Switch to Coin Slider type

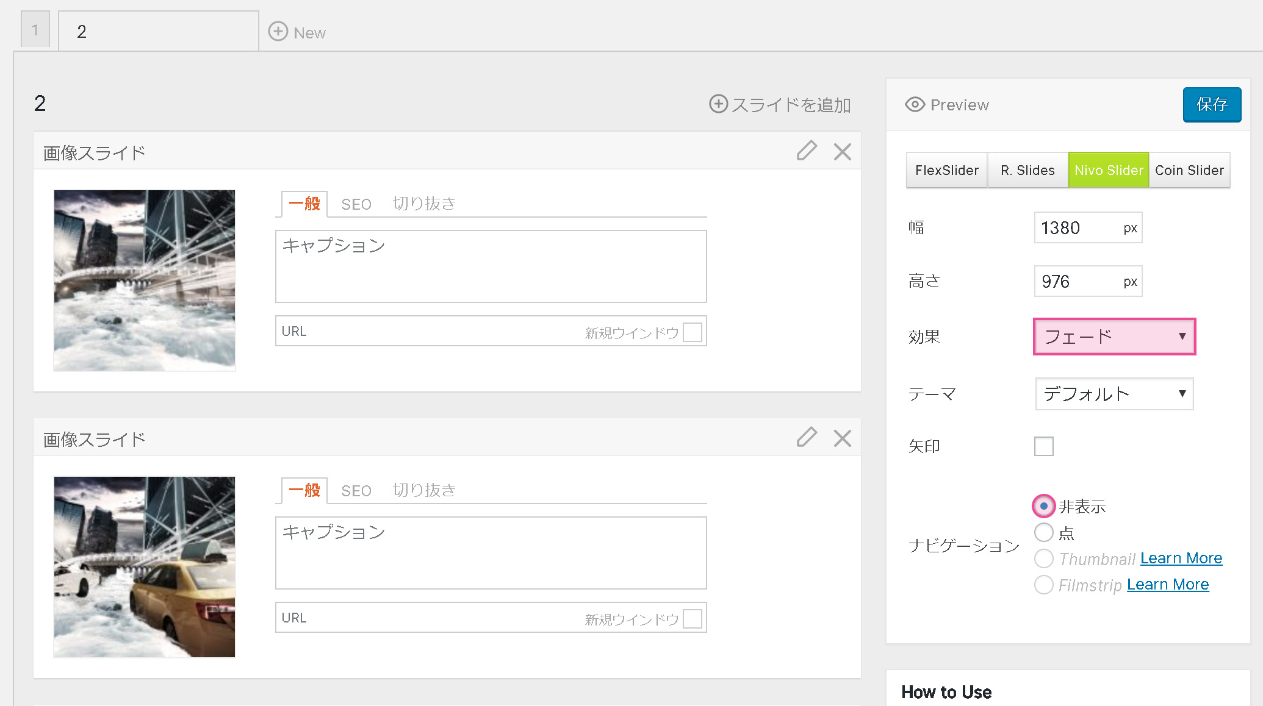[1189, 170]
